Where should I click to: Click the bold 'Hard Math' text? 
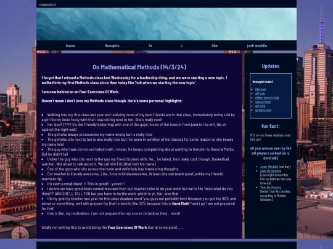click(x=181, y=204)
